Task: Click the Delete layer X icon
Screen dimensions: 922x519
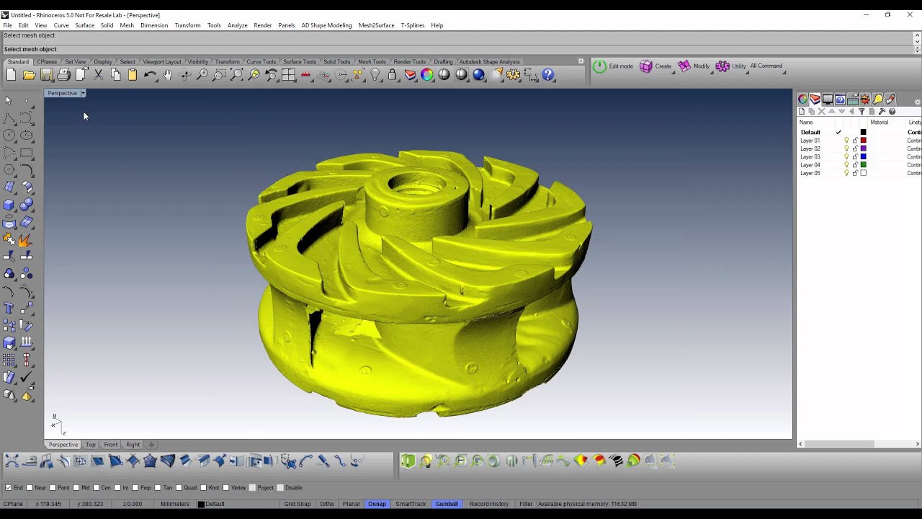Action: pyautogui.click(x=821, y=112)
